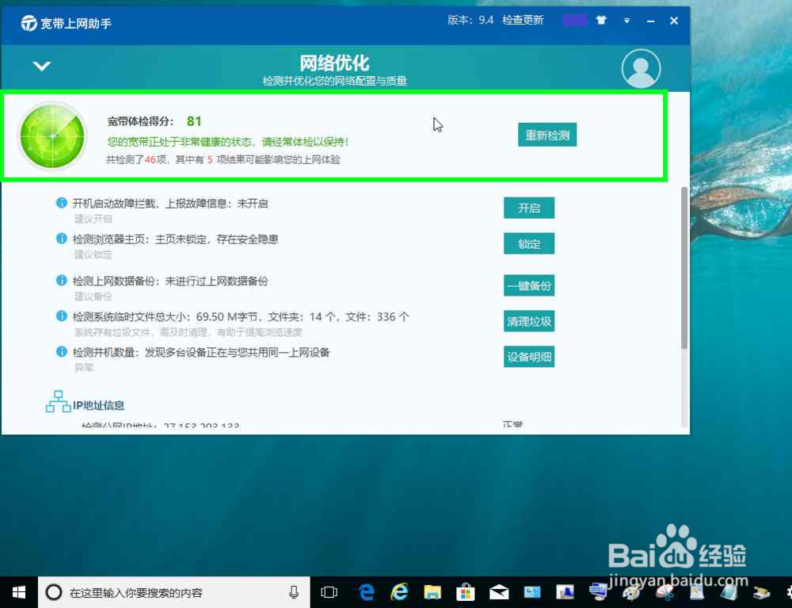Click 清理垃圾 to clean temporary files
Screen dimensions: 792x608
pos(529,321)
